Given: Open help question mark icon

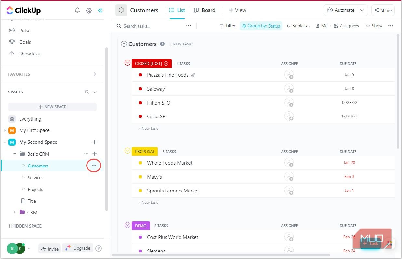Looking at the screenshot, I should [x=99, y=249].
